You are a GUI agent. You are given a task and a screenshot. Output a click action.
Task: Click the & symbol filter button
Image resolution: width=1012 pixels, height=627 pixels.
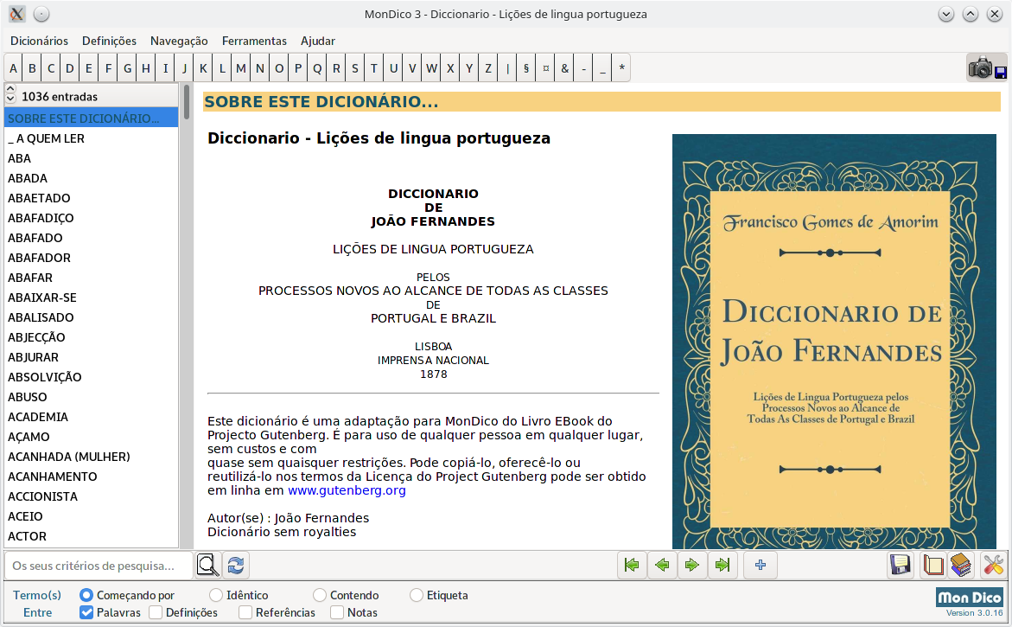pyautogui.click(x=564, y=67)
